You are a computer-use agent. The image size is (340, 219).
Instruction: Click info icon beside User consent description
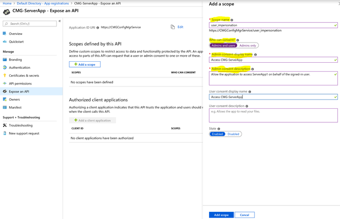[x=247, y=106]
